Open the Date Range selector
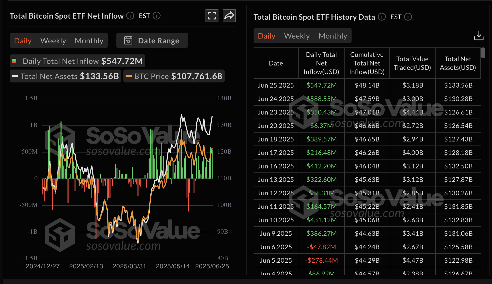This screenshot has height=284, width=492. 152,40
